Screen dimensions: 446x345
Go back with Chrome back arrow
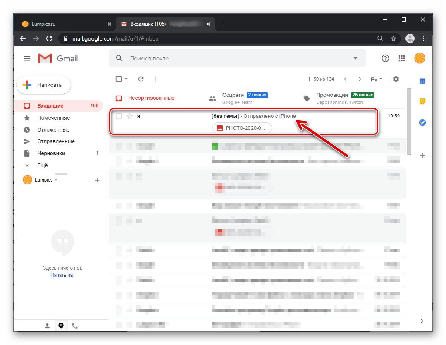[x=23, y=38]
